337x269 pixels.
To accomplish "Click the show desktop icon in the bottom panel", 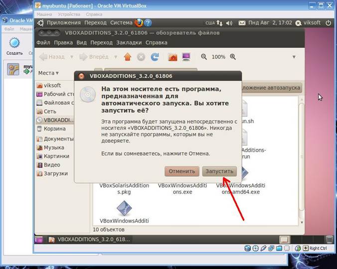I will (39, 240).
